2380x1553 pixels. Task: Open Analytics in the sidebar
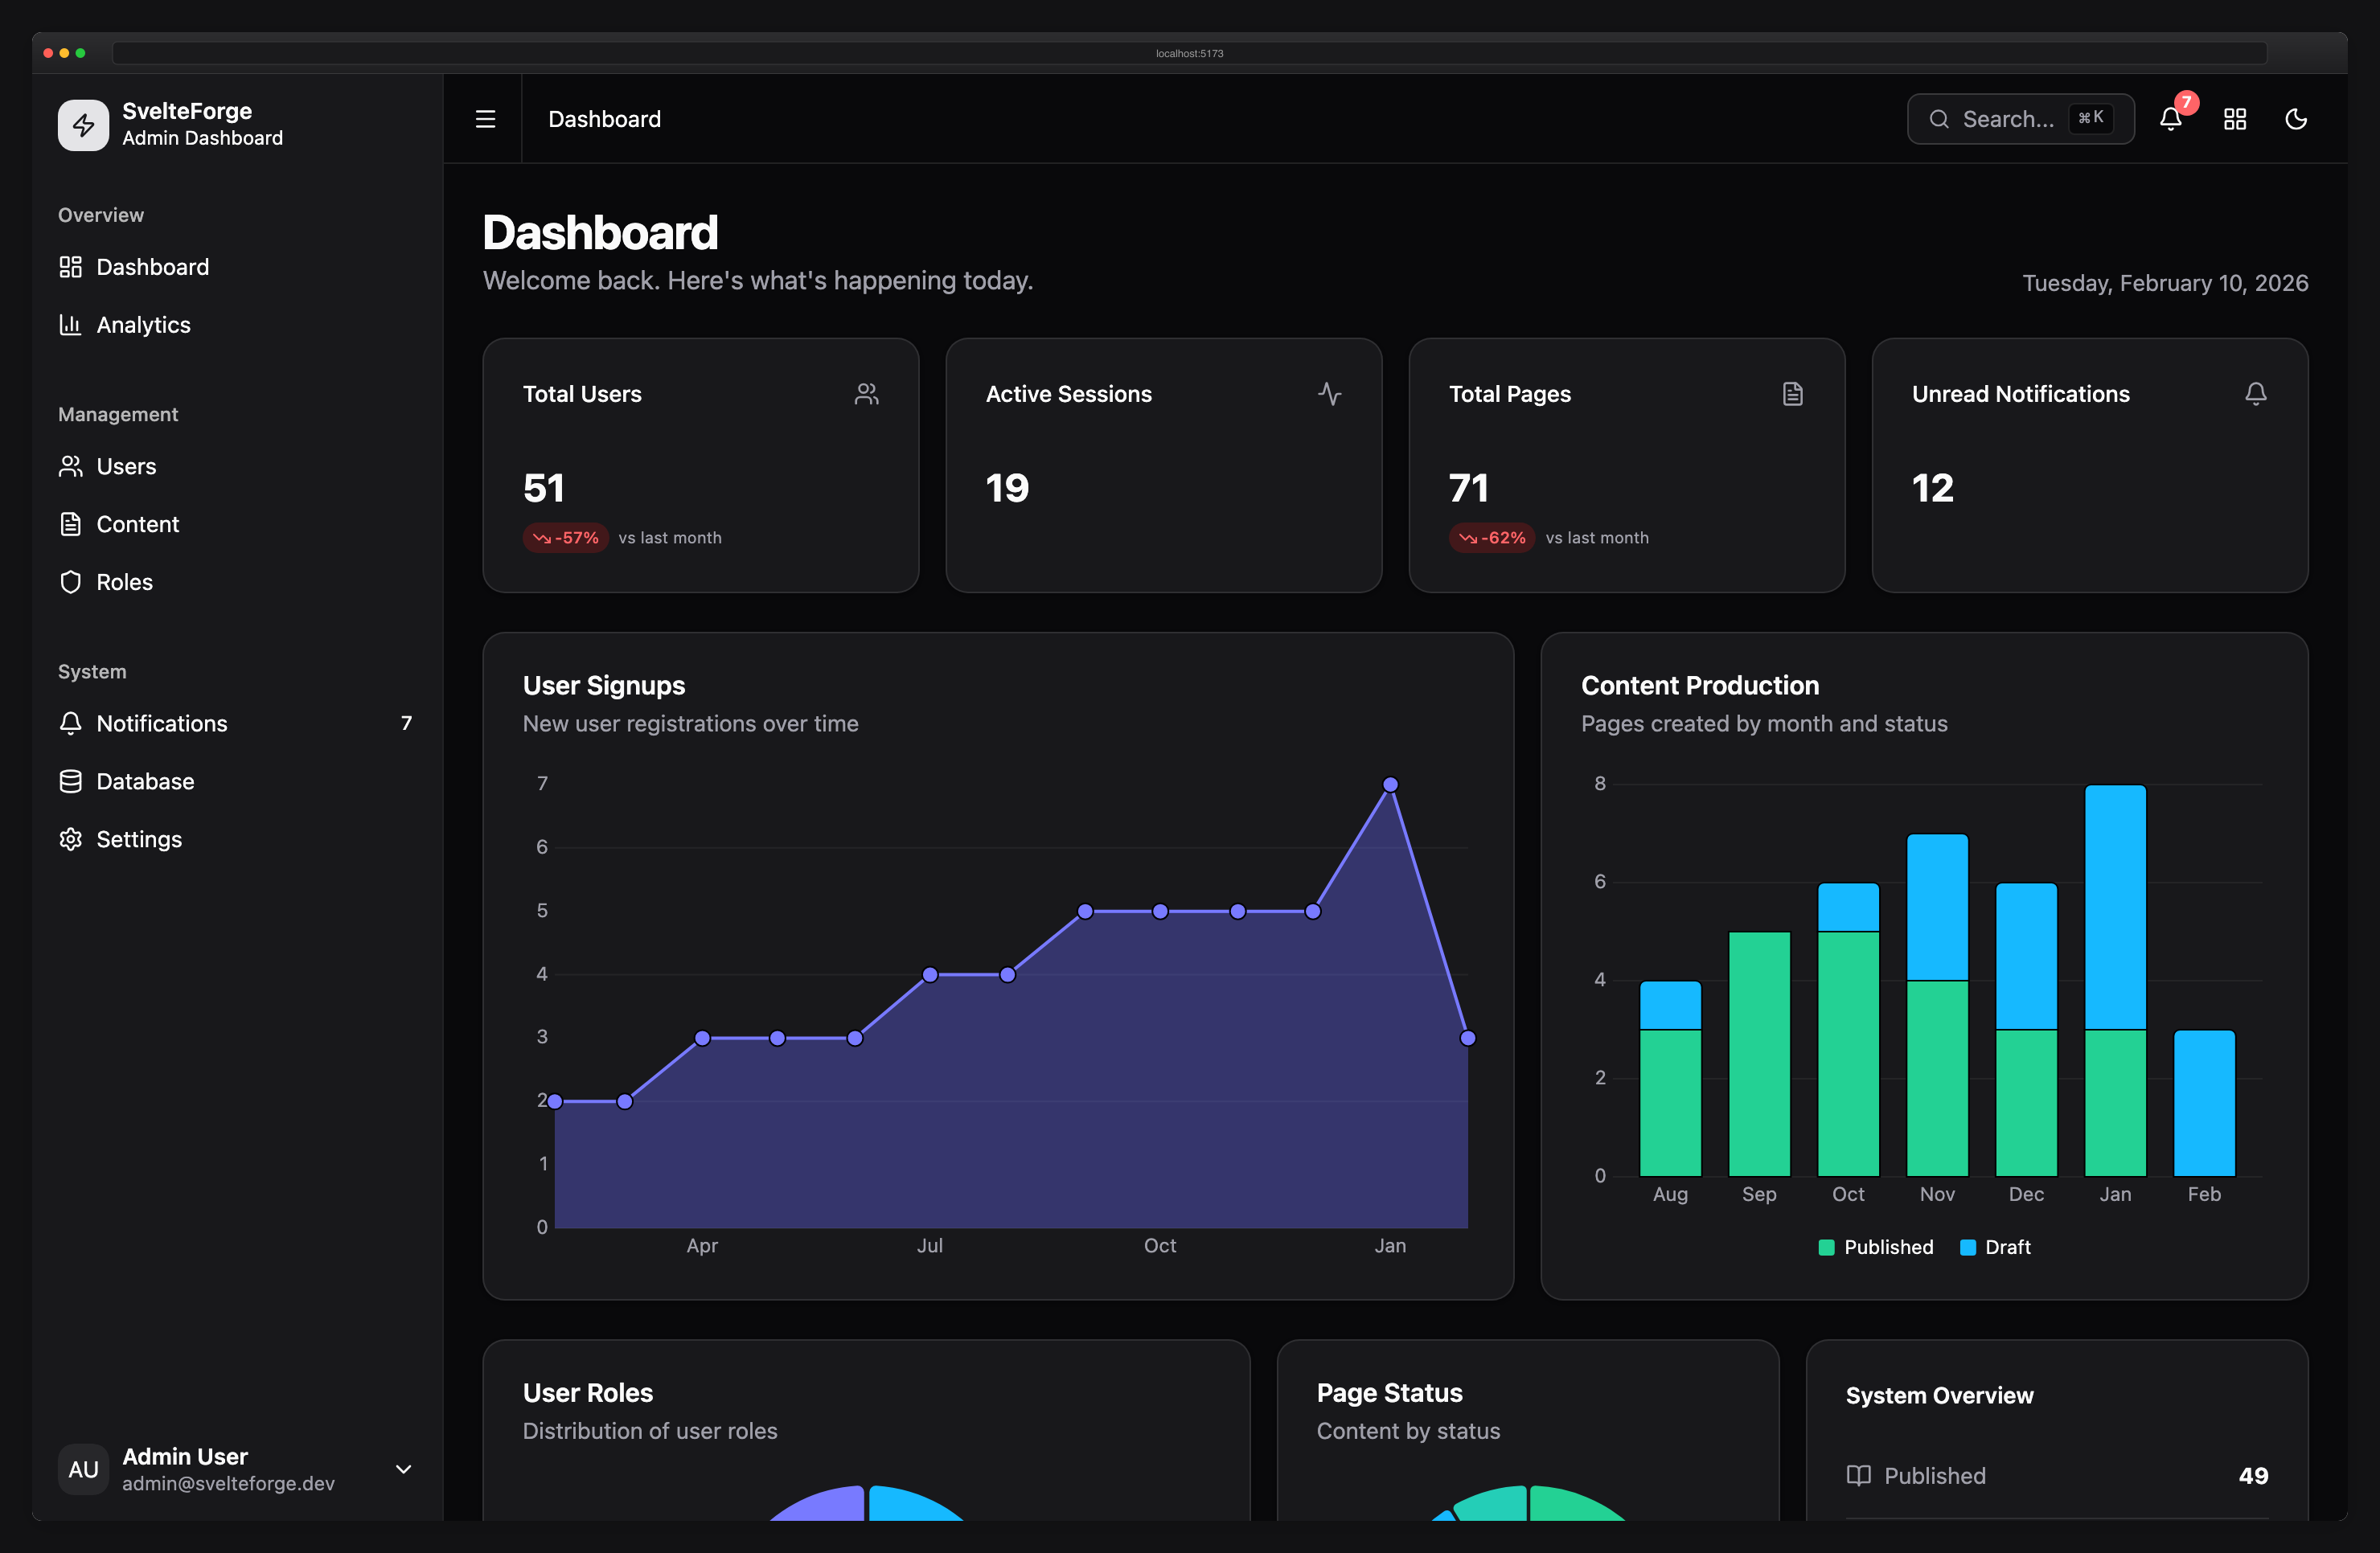237,325
